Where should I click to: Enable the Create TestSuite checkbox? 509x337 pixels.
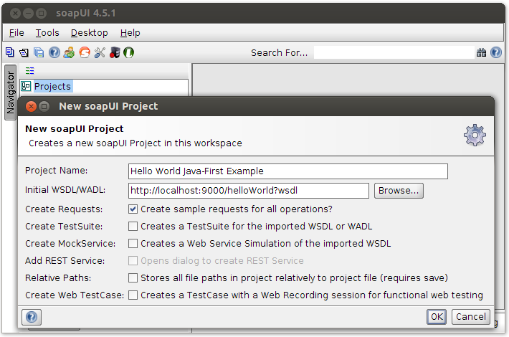click(133, 227)
